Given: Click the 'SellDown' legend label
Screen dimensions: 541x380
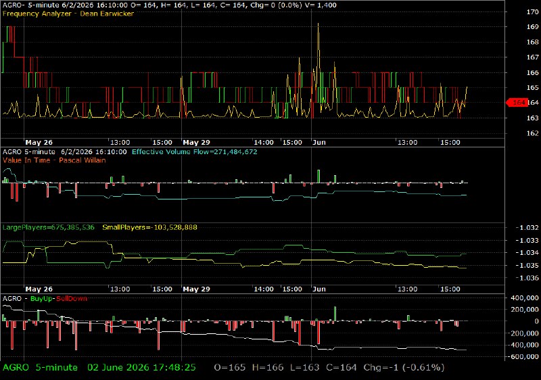Looking at the screenshot, I should (72, 299).
